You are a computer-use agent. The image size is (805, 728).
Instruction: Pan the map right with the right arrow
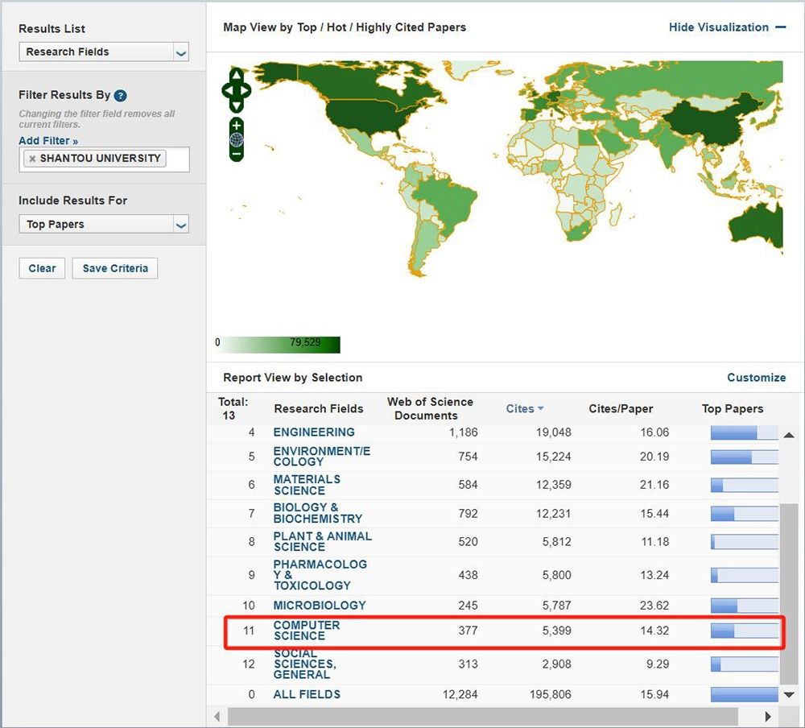point(246,90)
